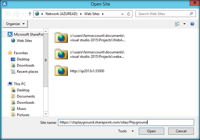Open Recent places in Favorites
200x140 pixels.
[28, 71]
